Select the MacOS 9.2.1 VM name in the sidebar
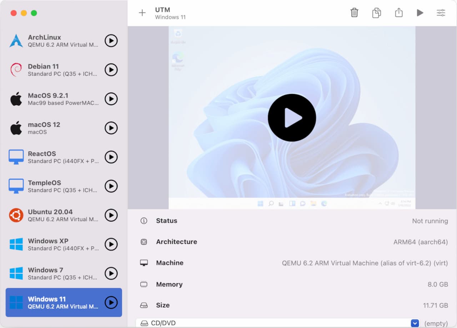 point(48,96)
